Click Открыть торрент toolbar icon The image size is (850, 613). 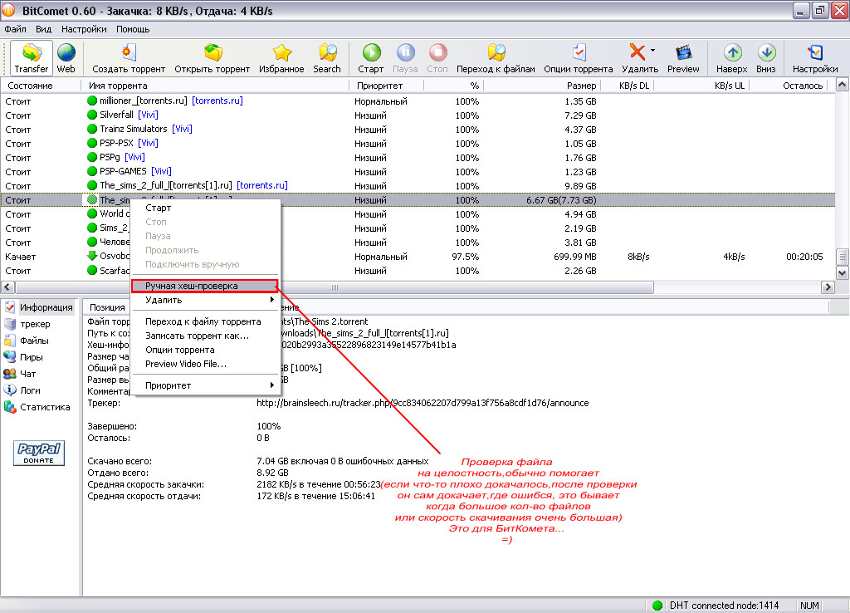pyautogui.click(x=212, y=57)
